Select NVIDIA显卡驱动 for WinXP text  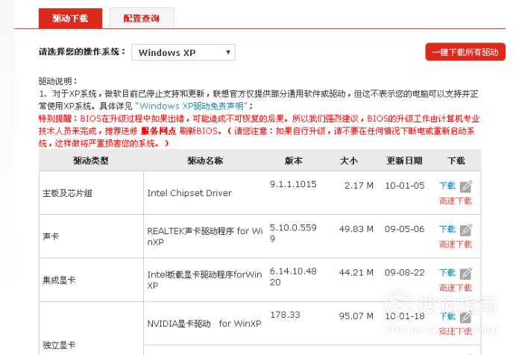(x=204, y=324)
